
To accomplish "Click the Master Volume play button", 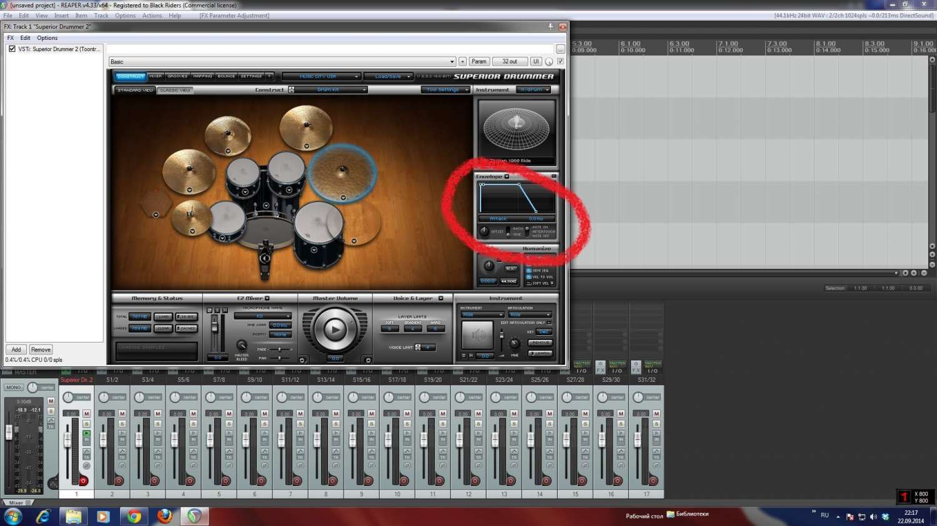I will point(335,329).
